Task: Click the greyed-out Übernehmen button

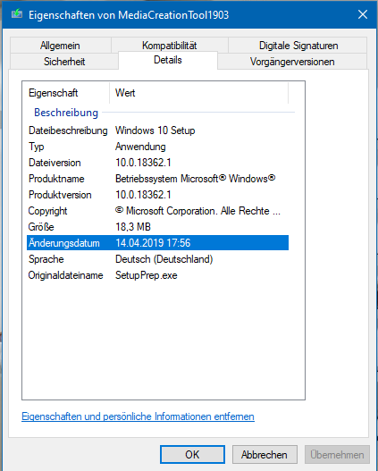Action: click(337, 455)
